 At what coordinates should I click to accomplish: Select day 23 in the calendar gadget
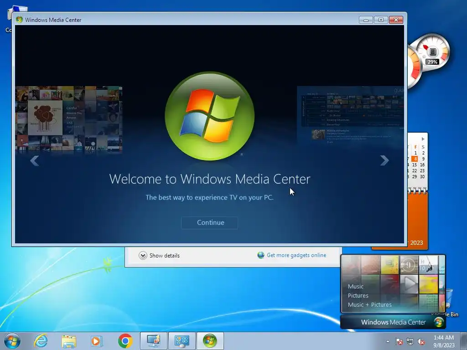(422, 170)
